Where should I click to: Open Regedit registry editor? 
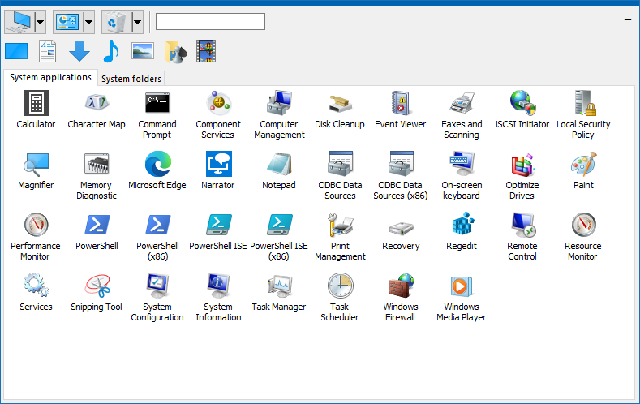tap(462, 226)
